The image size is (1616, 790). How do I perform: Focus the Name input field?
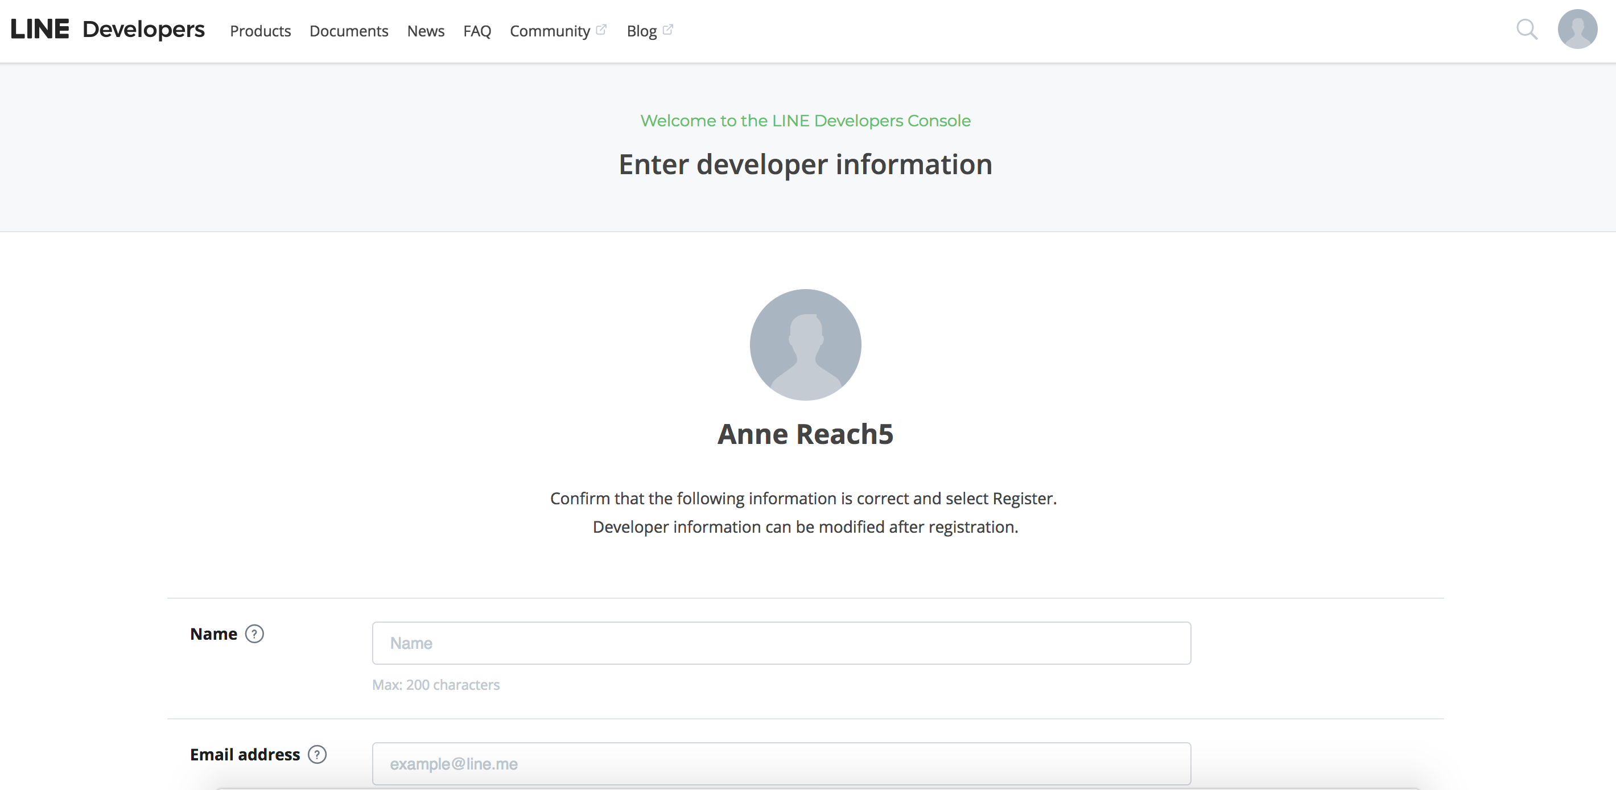(x=781, y=643)
